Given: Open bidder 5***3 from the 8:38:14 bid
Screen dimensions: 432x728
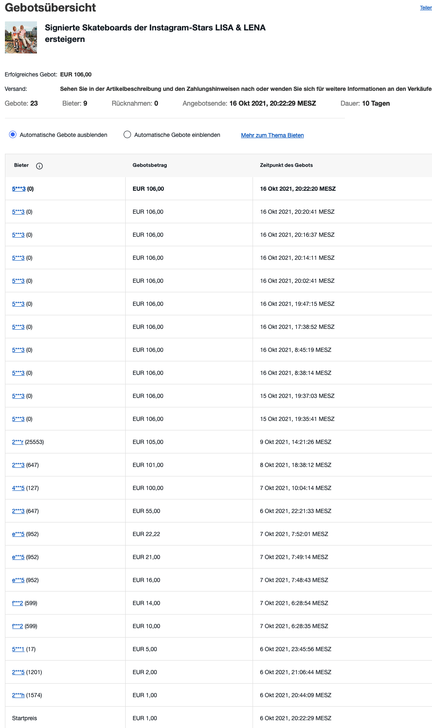Looking at the screenshot, I should (18, 373).
